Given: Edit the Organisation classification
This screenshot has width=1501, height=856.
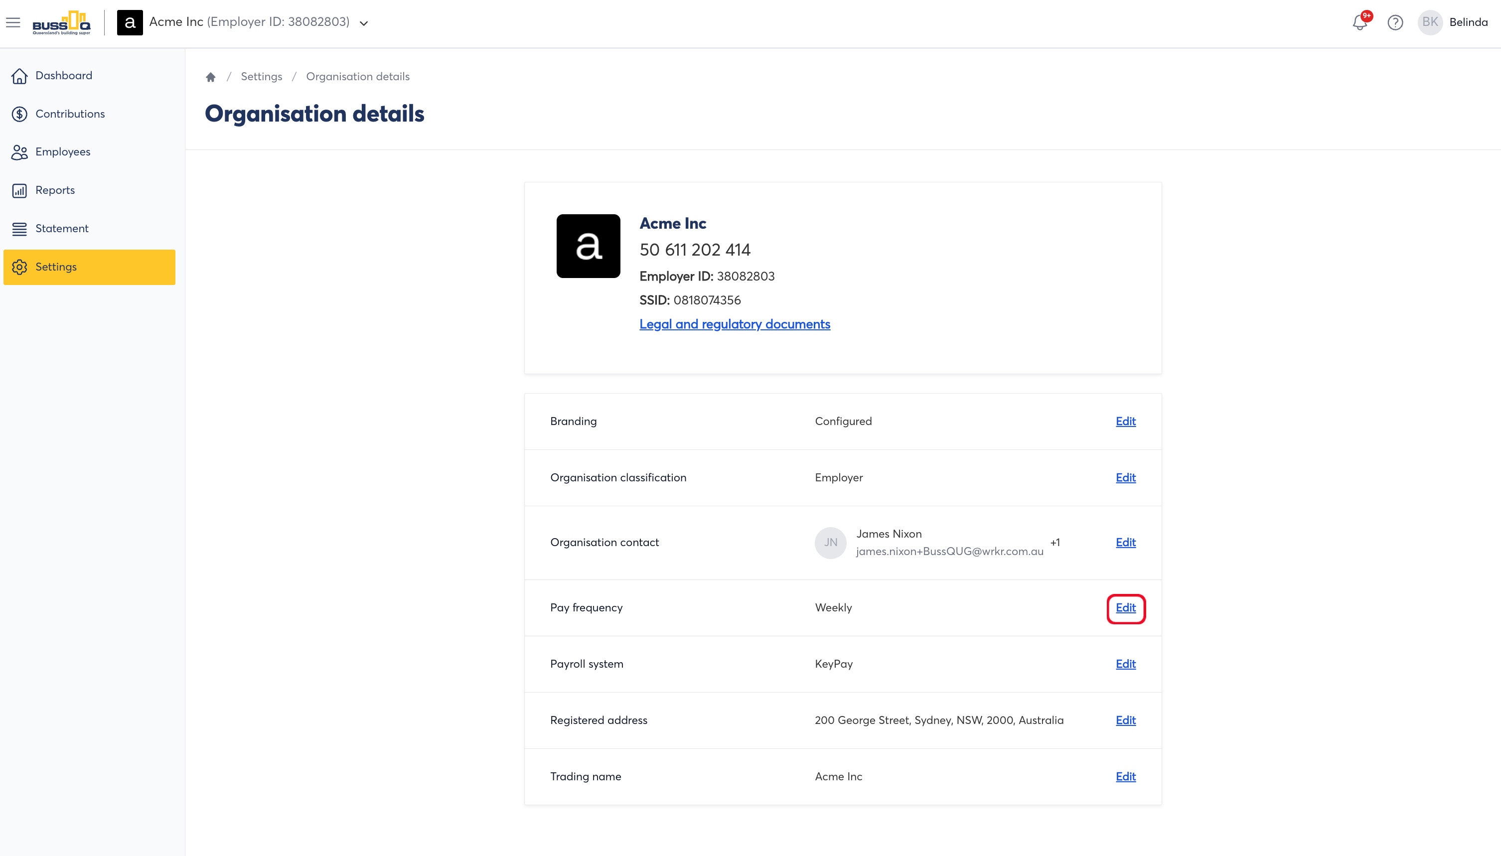Looking at the screenshot, I should point(1125,478).
